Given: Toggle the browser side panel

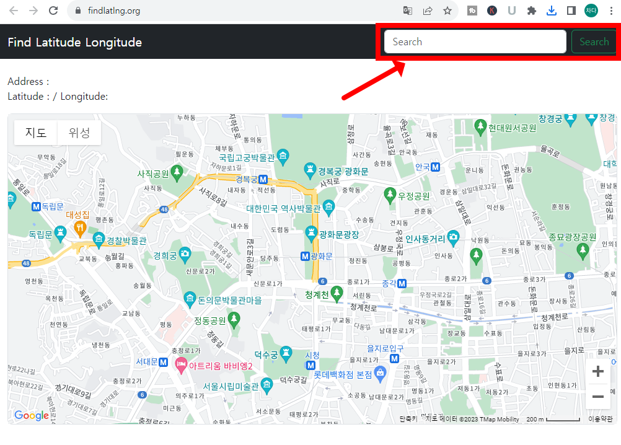Looking at the screenshot, I should click(571, 11).
